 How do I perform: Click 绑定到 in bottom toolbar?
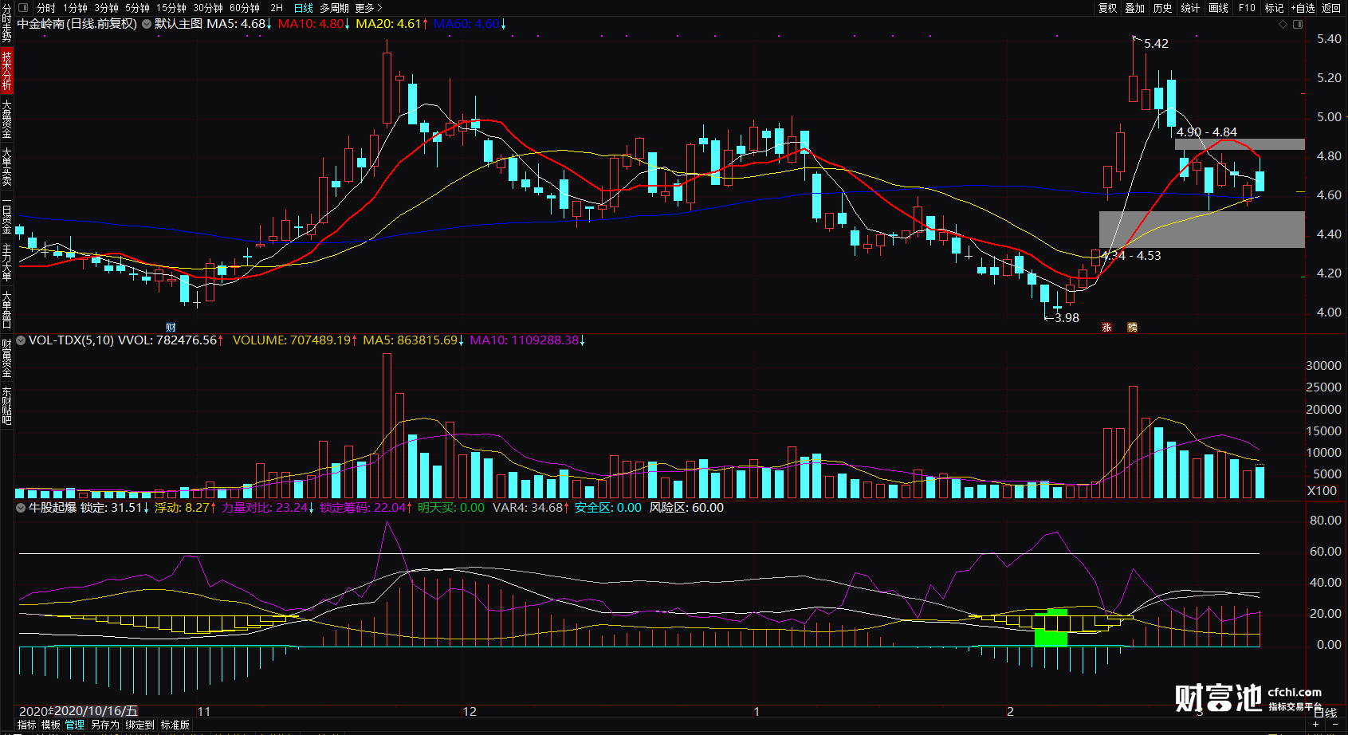pyautogui.click(x=140, y=725)
